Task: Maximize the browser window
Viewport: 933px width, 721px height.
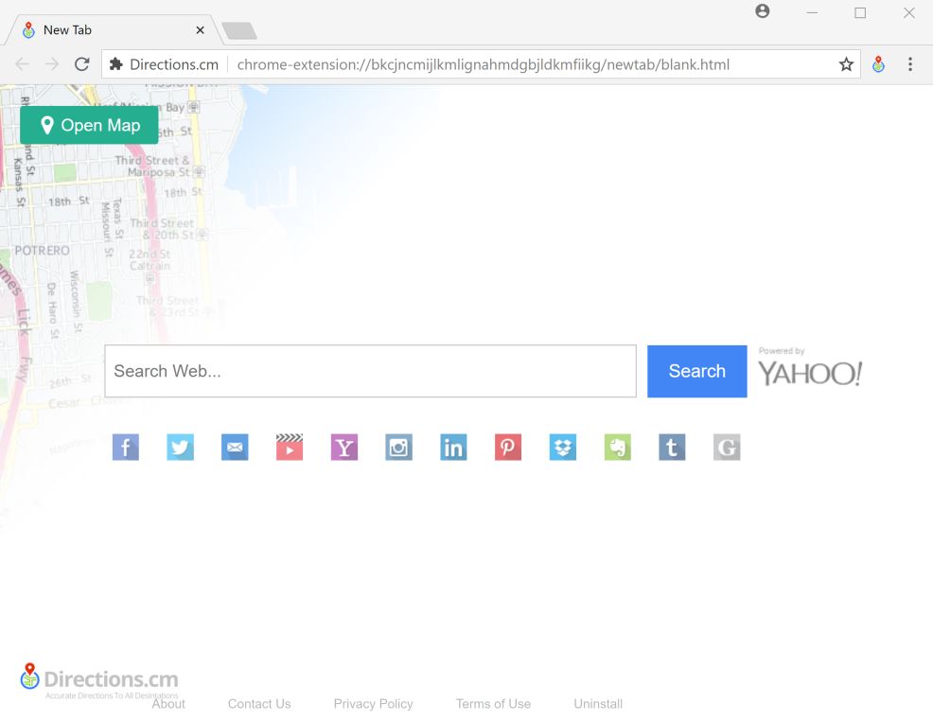Action: [x=860, y=12]
